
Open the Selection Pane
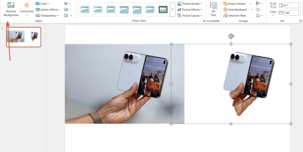pos(235,15)
